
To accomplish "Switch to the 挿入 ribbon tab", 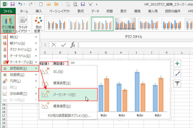I will coord(39,11).
